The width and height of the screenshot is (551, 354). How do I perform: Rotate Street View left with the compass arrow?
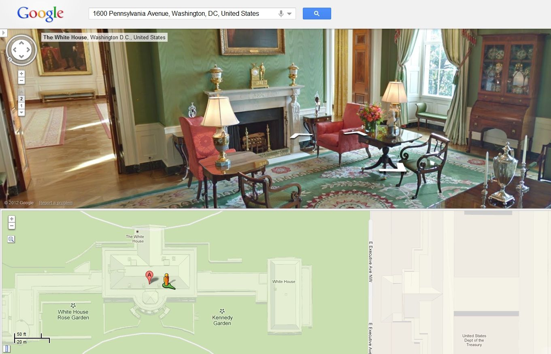pyautogui.click(x=14, y=50)
